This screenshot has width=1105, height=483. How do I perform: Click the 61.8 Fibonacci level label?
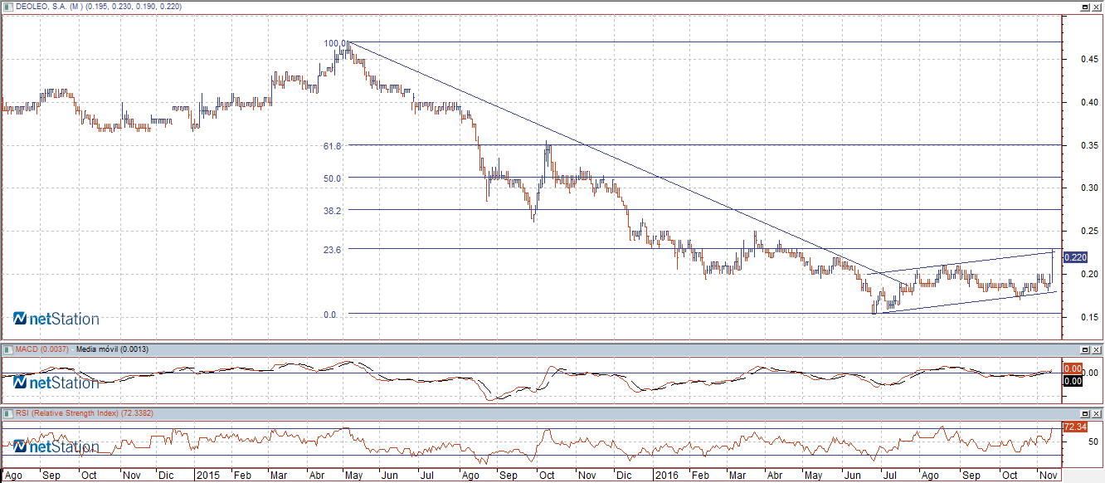333,145
